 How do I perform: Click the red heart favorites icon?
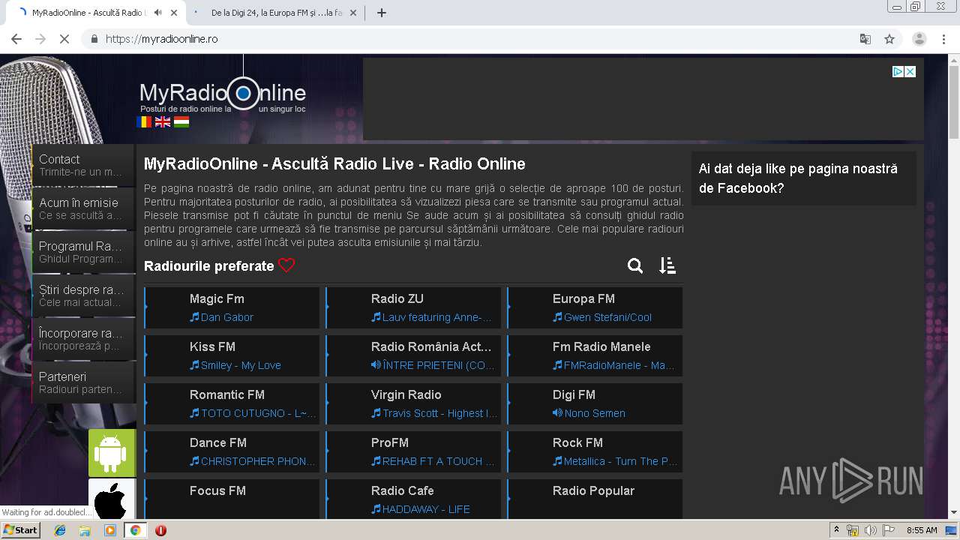click(286, 265)
